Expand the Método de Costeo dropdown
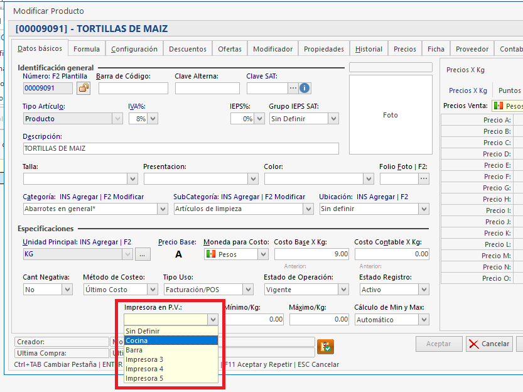The image size is (523, 392). 153,290
